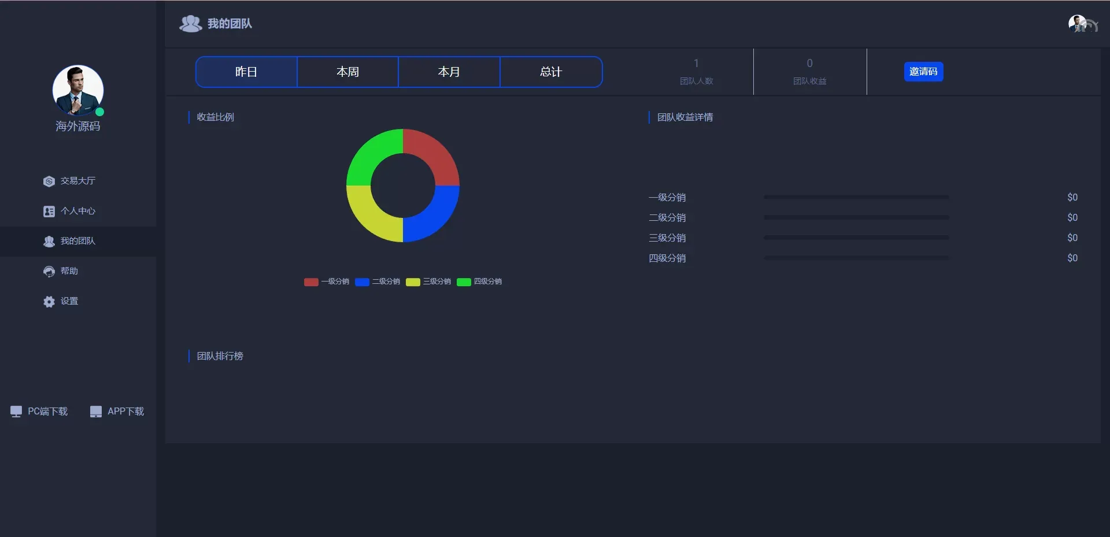This screenshot has height=537, width=1110.
Task: Open the top-right user avatar
Action: coord(1078,24)
